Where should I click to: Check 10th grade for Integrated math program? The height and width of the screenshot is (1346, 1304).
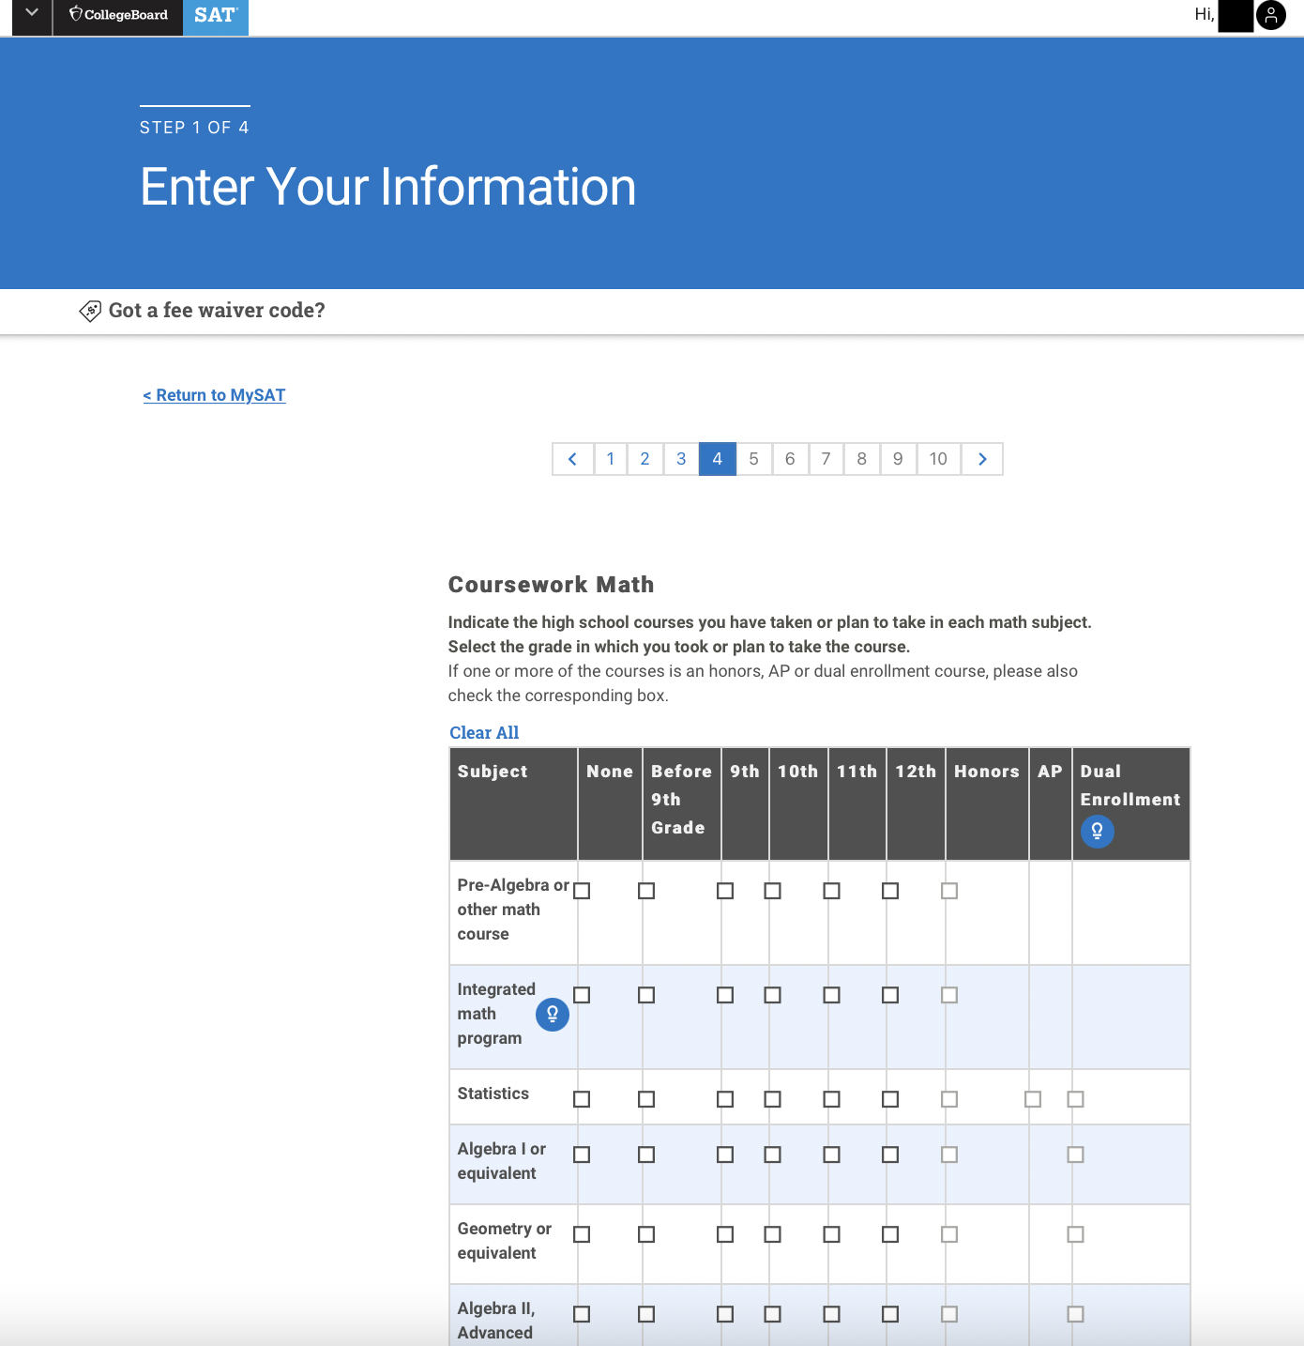point(772,994)
